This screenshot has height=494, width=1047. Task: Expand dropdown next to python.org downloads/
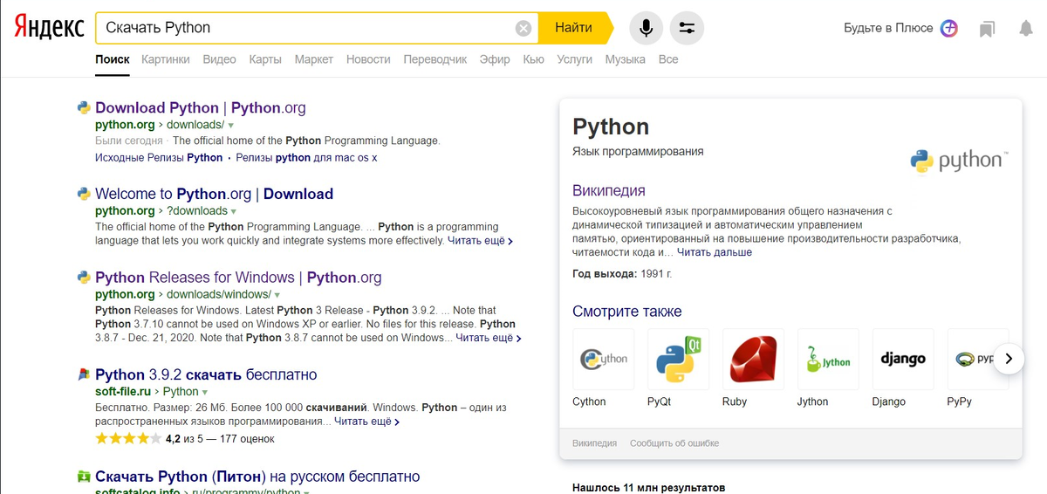(x=231, y=126)
